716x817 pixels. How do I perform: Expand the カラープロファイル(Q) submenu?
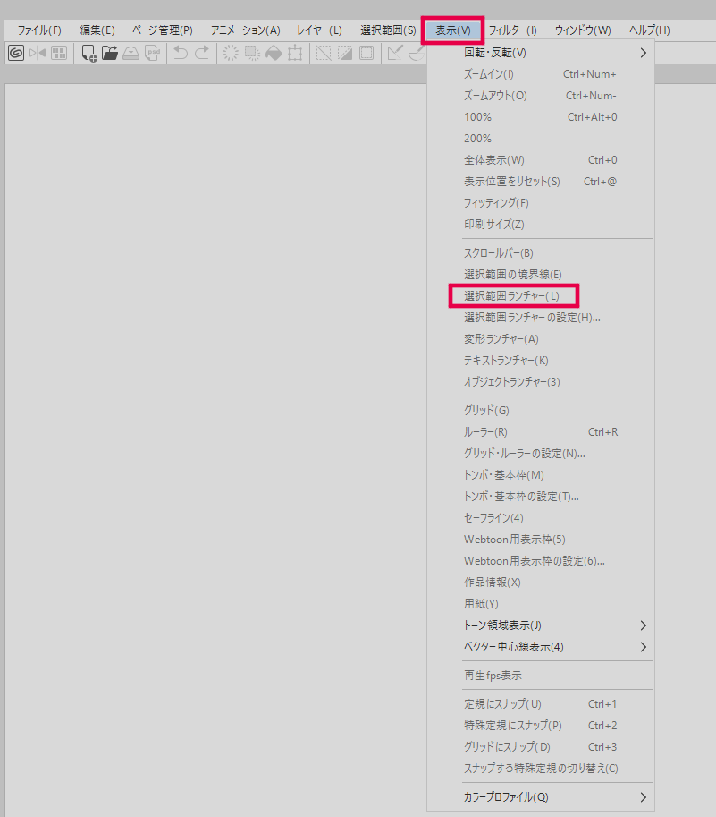point(541,797)
